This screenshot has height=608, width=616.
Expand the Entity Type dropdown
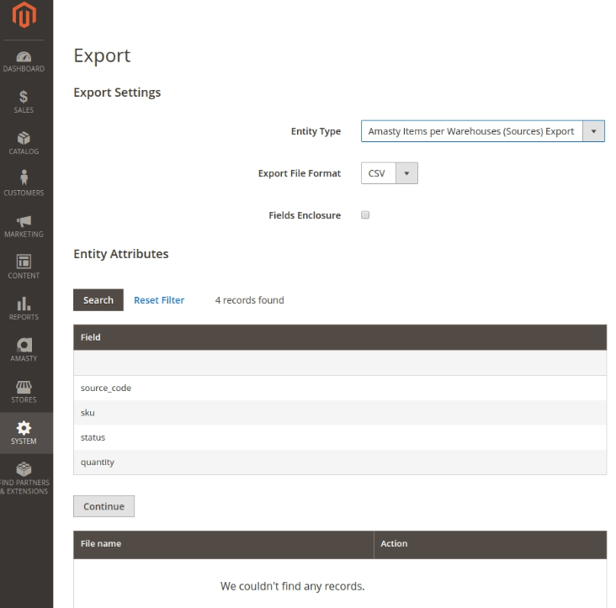[482, 131]
